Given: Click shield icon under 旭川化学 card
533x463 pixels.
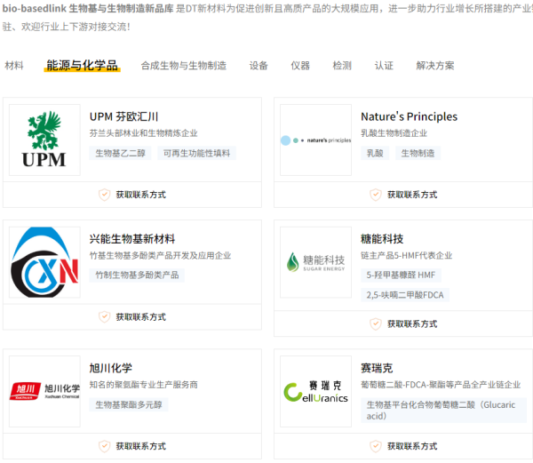Looking at the screenshot, I should [x=104, y=445].
